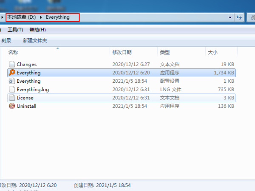255x191 pixels.
Task: Expand the arrow between 本地磁盘 (D:) and Everything
Action: click(x=41, y=17)
